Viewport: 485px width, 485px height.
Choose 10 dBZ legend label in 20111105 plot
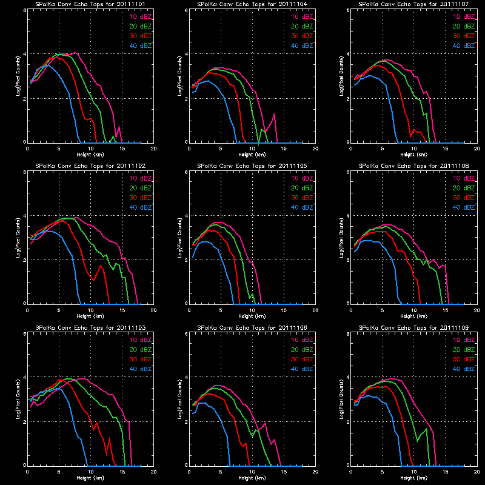302,178
